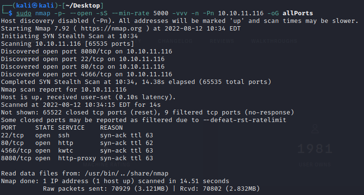Click the 80/tcp http table row
The image size is (364, 195).
click(77, 143)
